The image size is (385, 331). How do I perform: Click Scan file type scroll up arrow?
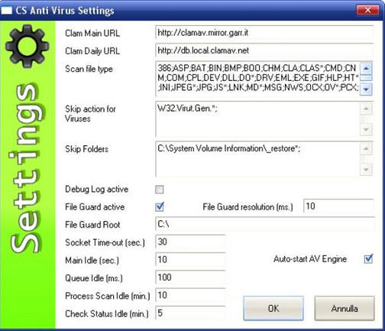pos(366,68)
